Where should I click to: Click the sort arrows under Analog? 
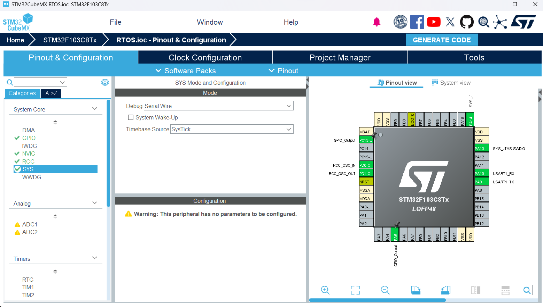coord(55,216)
